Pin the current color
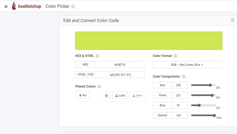Screen dimensions: 237x134 83,95
